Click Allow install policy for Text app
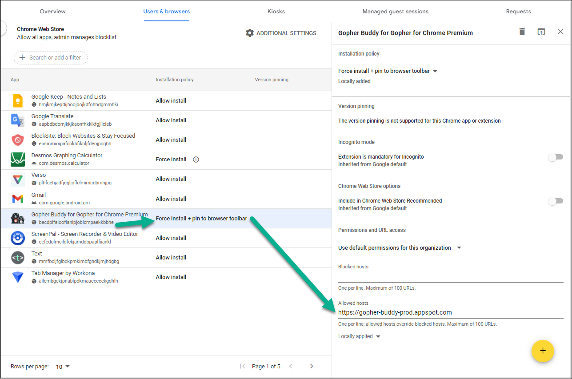 (171, 258)
